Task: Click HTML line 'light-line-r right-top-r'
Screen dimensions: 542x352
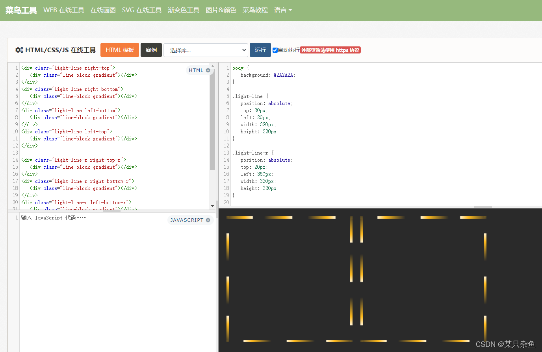Action: pyautogui.click(x=74, y=160)
